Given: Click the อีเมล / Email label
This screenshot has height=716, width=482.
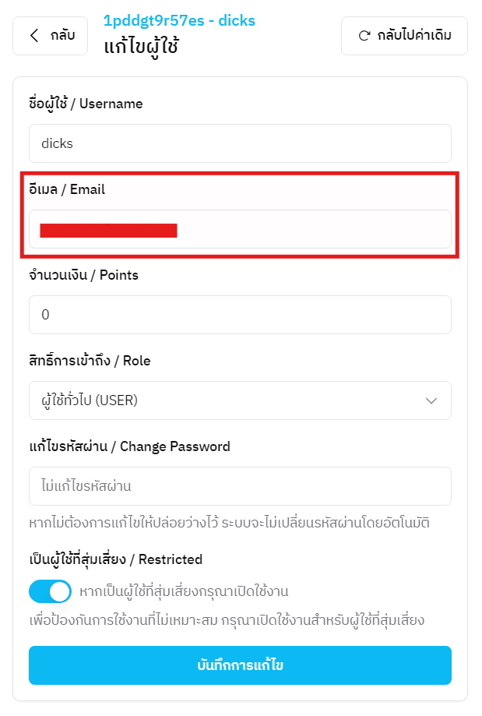Looking at the screenshot, I should [67, 189].
